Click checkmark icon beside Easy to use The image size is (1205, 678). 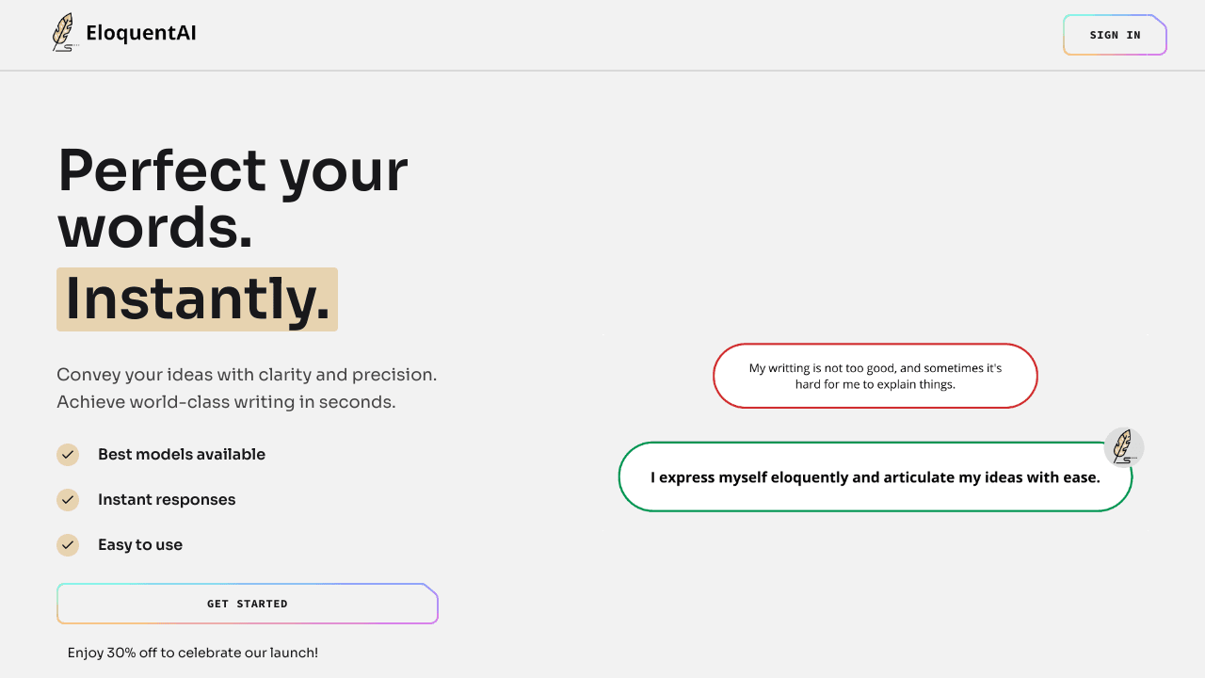pos(68,545)
